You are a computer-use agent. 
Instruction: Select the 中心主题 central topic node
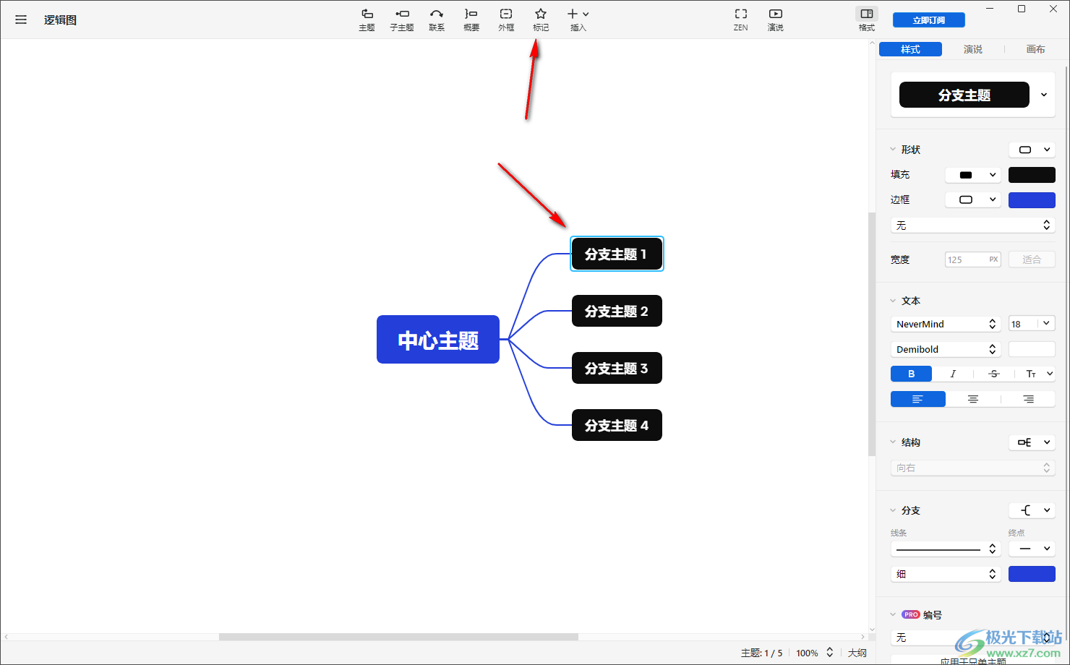pos(438,340)
